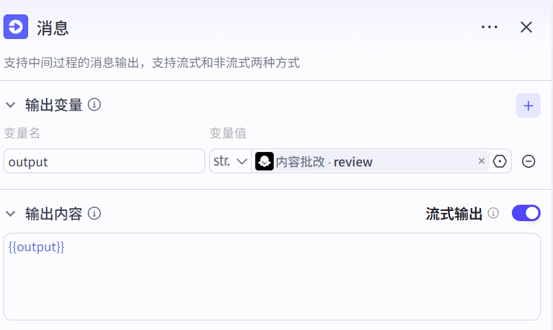Click the node description text
This screenshot has height=330, width=553.
152,62
